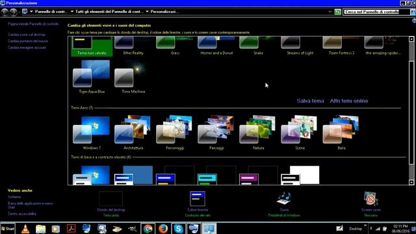The image size is (416, 234).
Task: Open address bar history dropdown
Action: coord(330,12)
